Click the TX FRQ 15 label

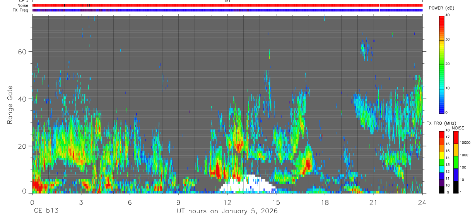(448, 152)
